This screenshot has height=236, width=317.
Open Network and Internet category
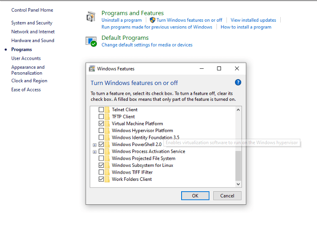point(33,32)
